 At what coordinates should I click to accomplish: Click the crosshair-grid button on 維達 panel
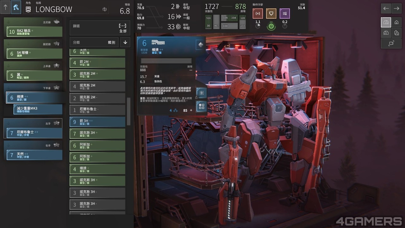[x=201, y=92]
